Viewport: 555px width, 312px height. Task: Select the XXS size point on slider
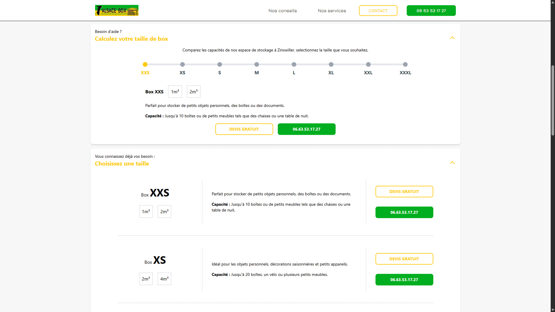(x=145, y=64)
